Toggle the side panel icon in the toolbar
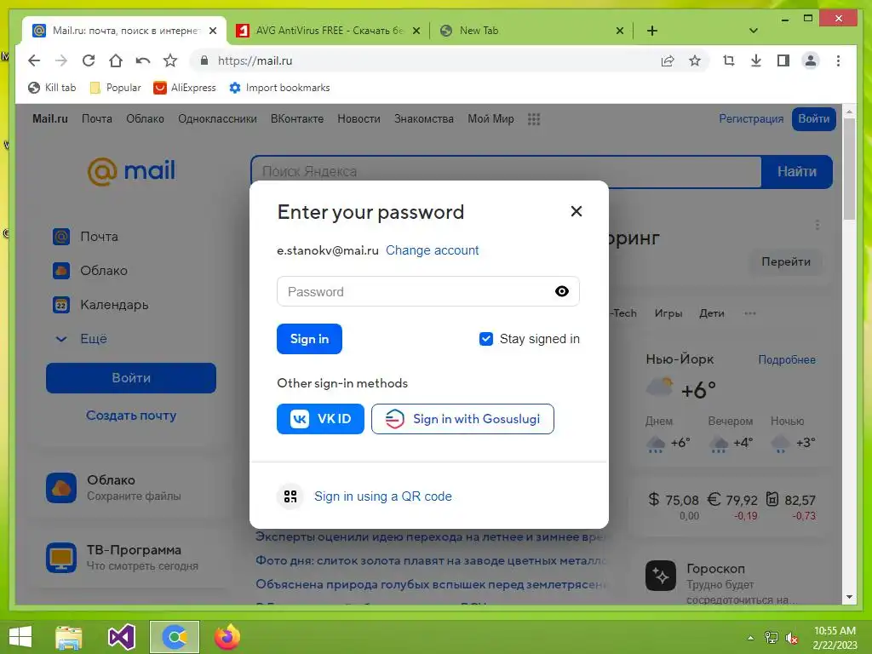Screen dimensions: 872x654 [x=783, y=60]
